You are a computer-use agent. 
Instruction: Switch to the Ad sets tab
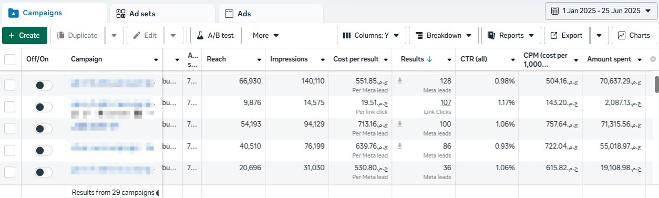[x=162, y=14]
